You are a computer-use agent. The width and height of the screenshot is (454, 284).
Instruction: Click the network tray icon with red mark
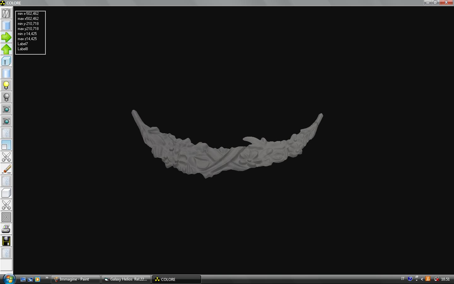click(436, 279)
